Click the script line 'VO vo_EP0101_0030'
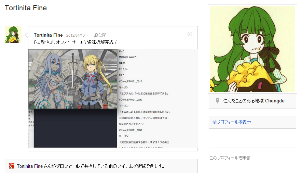 131,130
